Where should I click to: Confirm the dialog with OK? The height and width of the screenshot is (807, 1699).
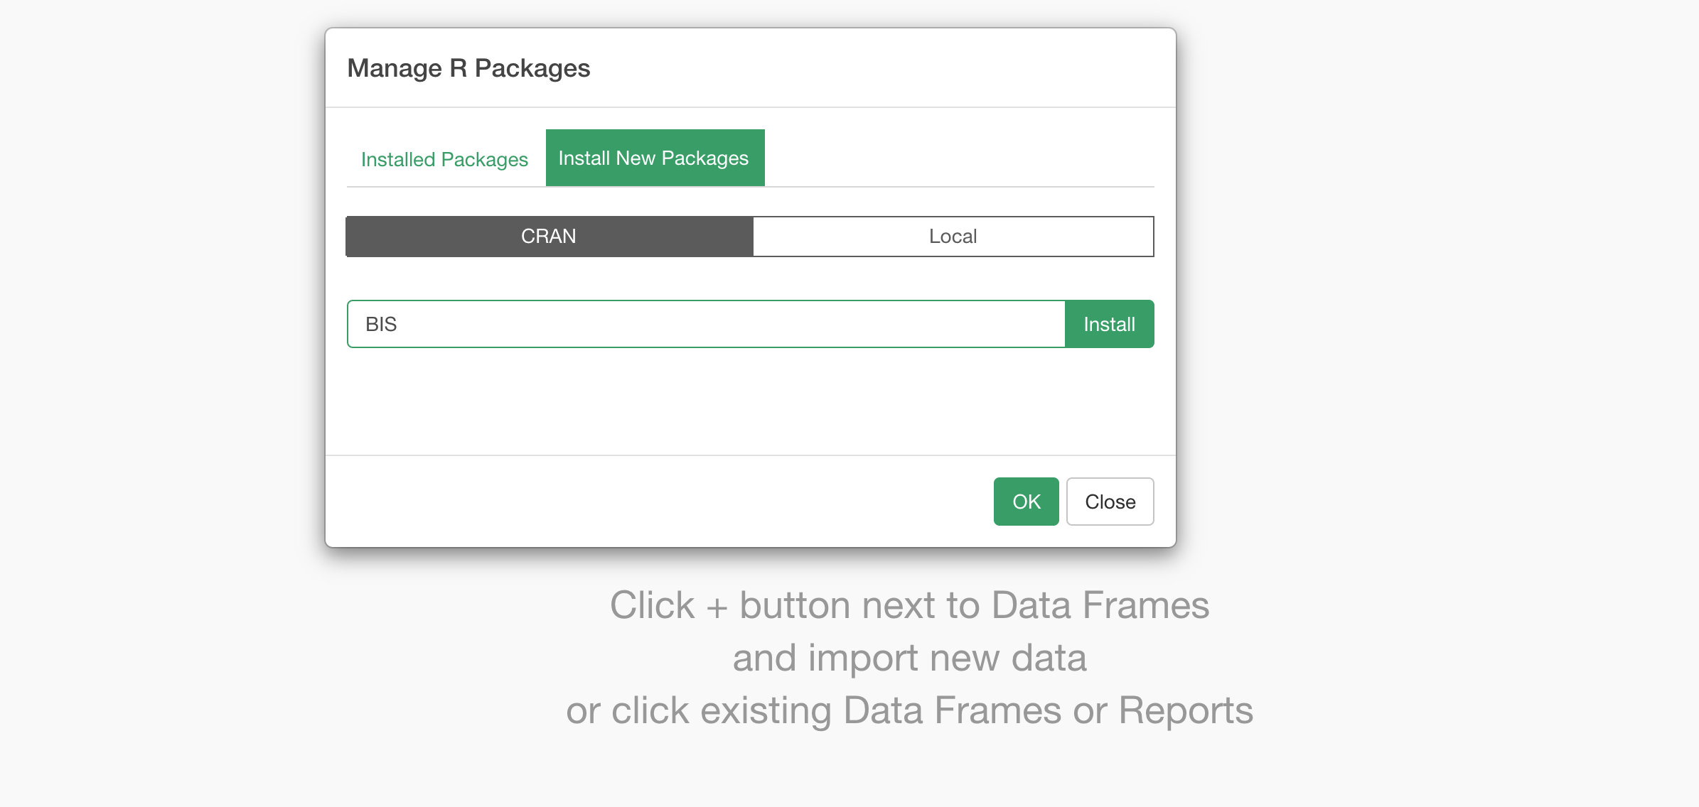click(x=1026, y=502)
